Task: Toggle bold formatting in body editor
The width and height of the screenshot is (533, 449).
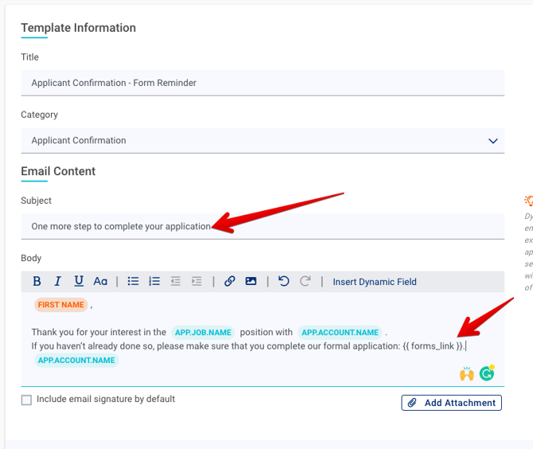Action: [37, 281]
